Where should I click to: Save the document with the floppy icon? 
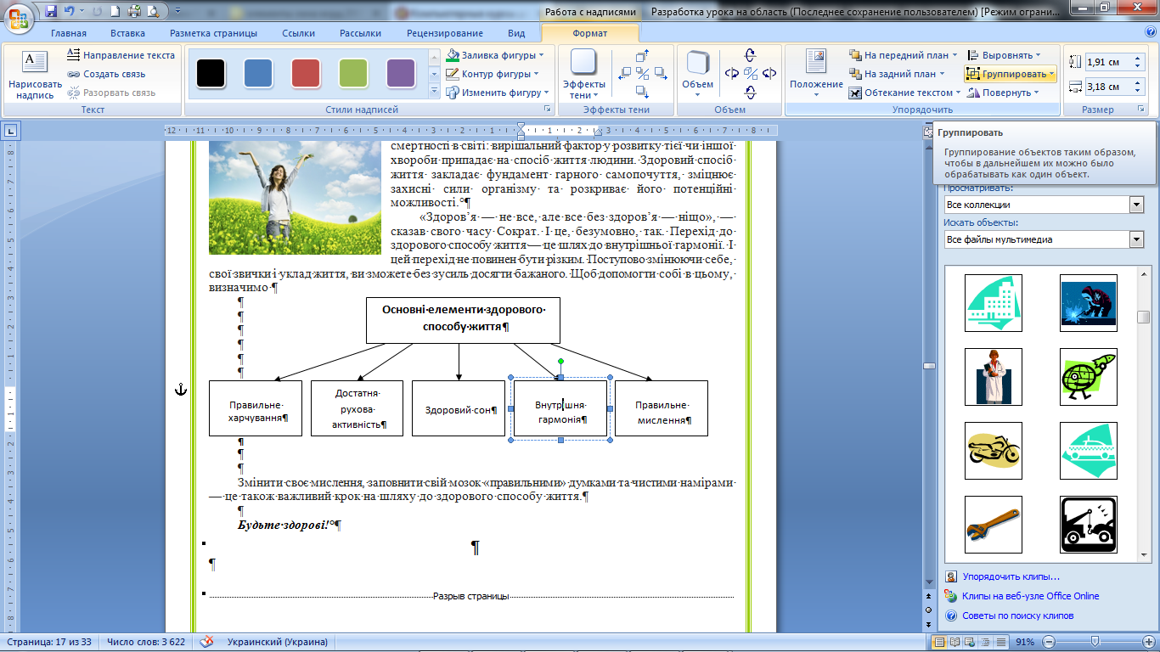pos(51,12)
